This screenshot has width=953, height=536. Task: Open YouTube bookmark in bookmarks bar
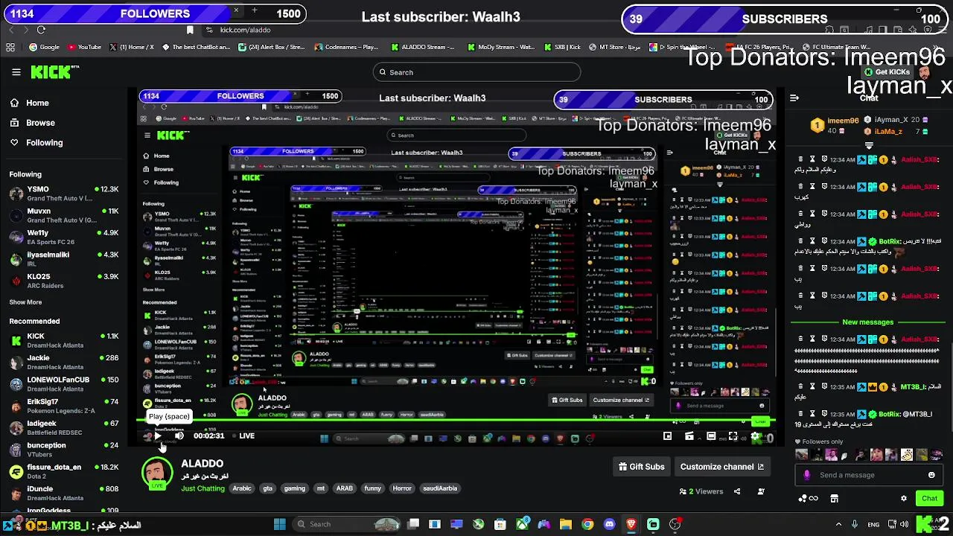(84, 47)
